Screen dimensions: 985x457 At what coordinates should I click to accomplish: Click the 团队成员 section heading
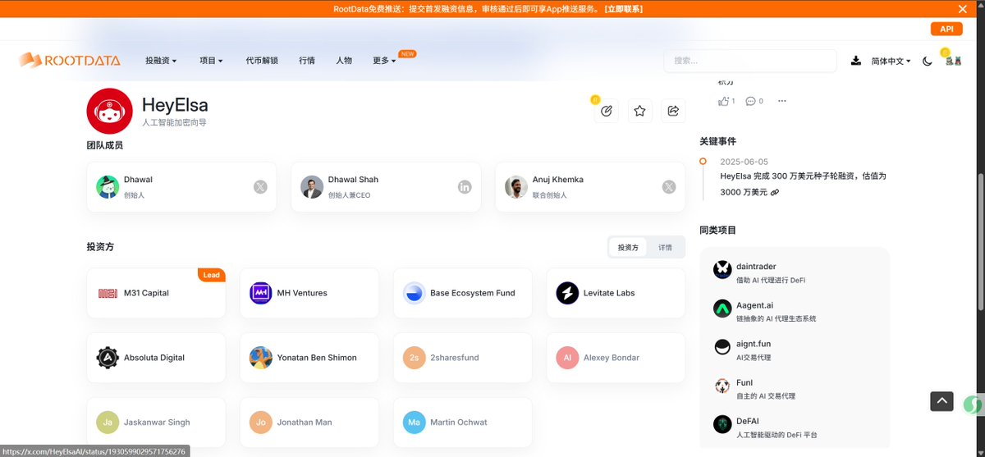[105, 145]
